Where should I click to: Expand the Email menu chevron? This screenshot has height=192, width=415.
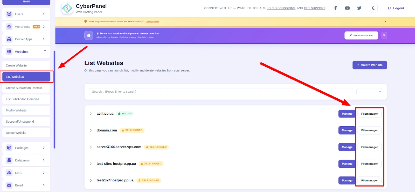point(44,185)
